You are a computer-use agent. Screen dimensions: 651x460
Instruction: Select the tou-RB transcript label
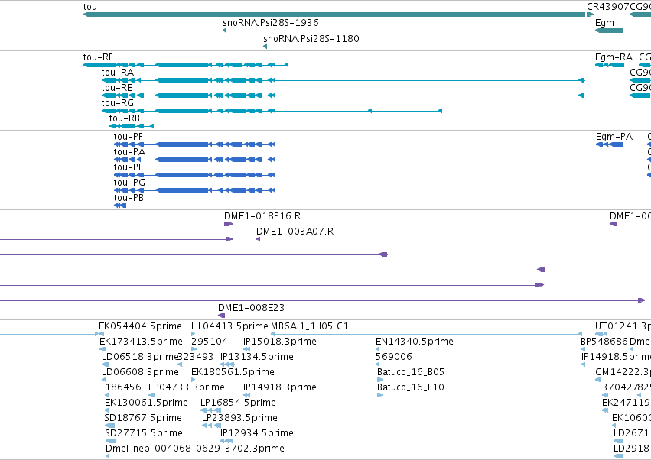[x=125, y=118]
